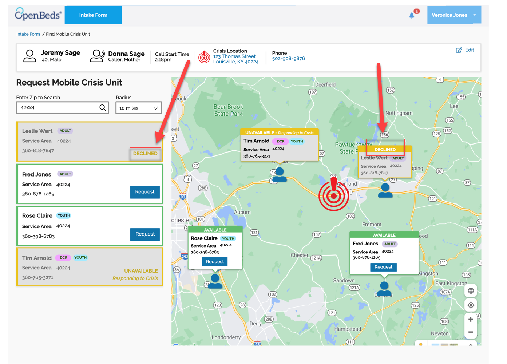Request Rose Claire from the list
507x364 pixels.
[145, 234]
